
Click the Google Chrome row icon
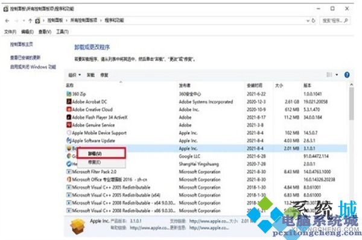pos(69,156)
